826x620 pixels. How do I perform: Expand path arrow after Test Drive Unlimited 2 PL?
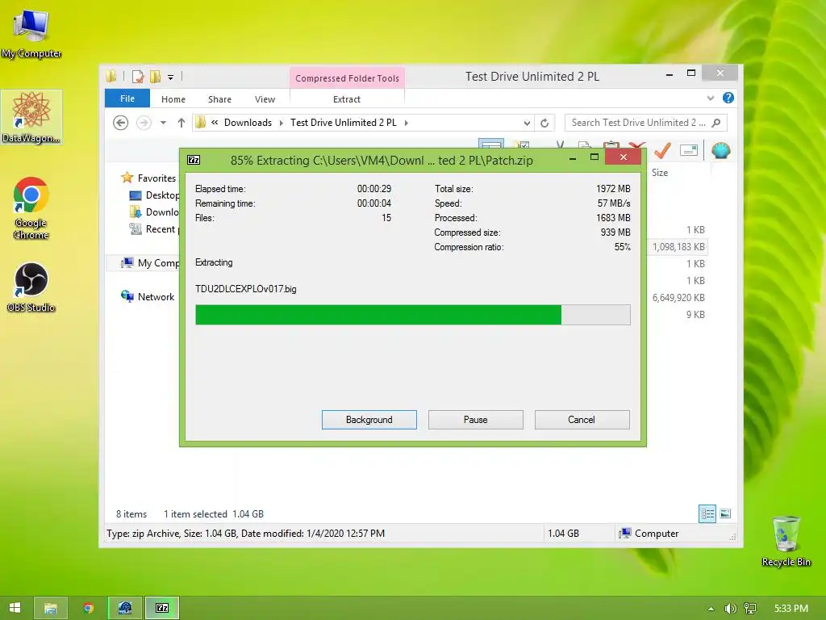[407, 123]
